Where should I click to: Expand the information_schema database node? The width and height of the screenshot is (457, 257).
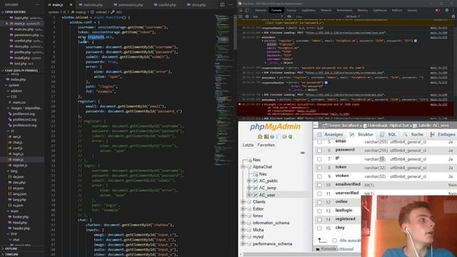243,223
